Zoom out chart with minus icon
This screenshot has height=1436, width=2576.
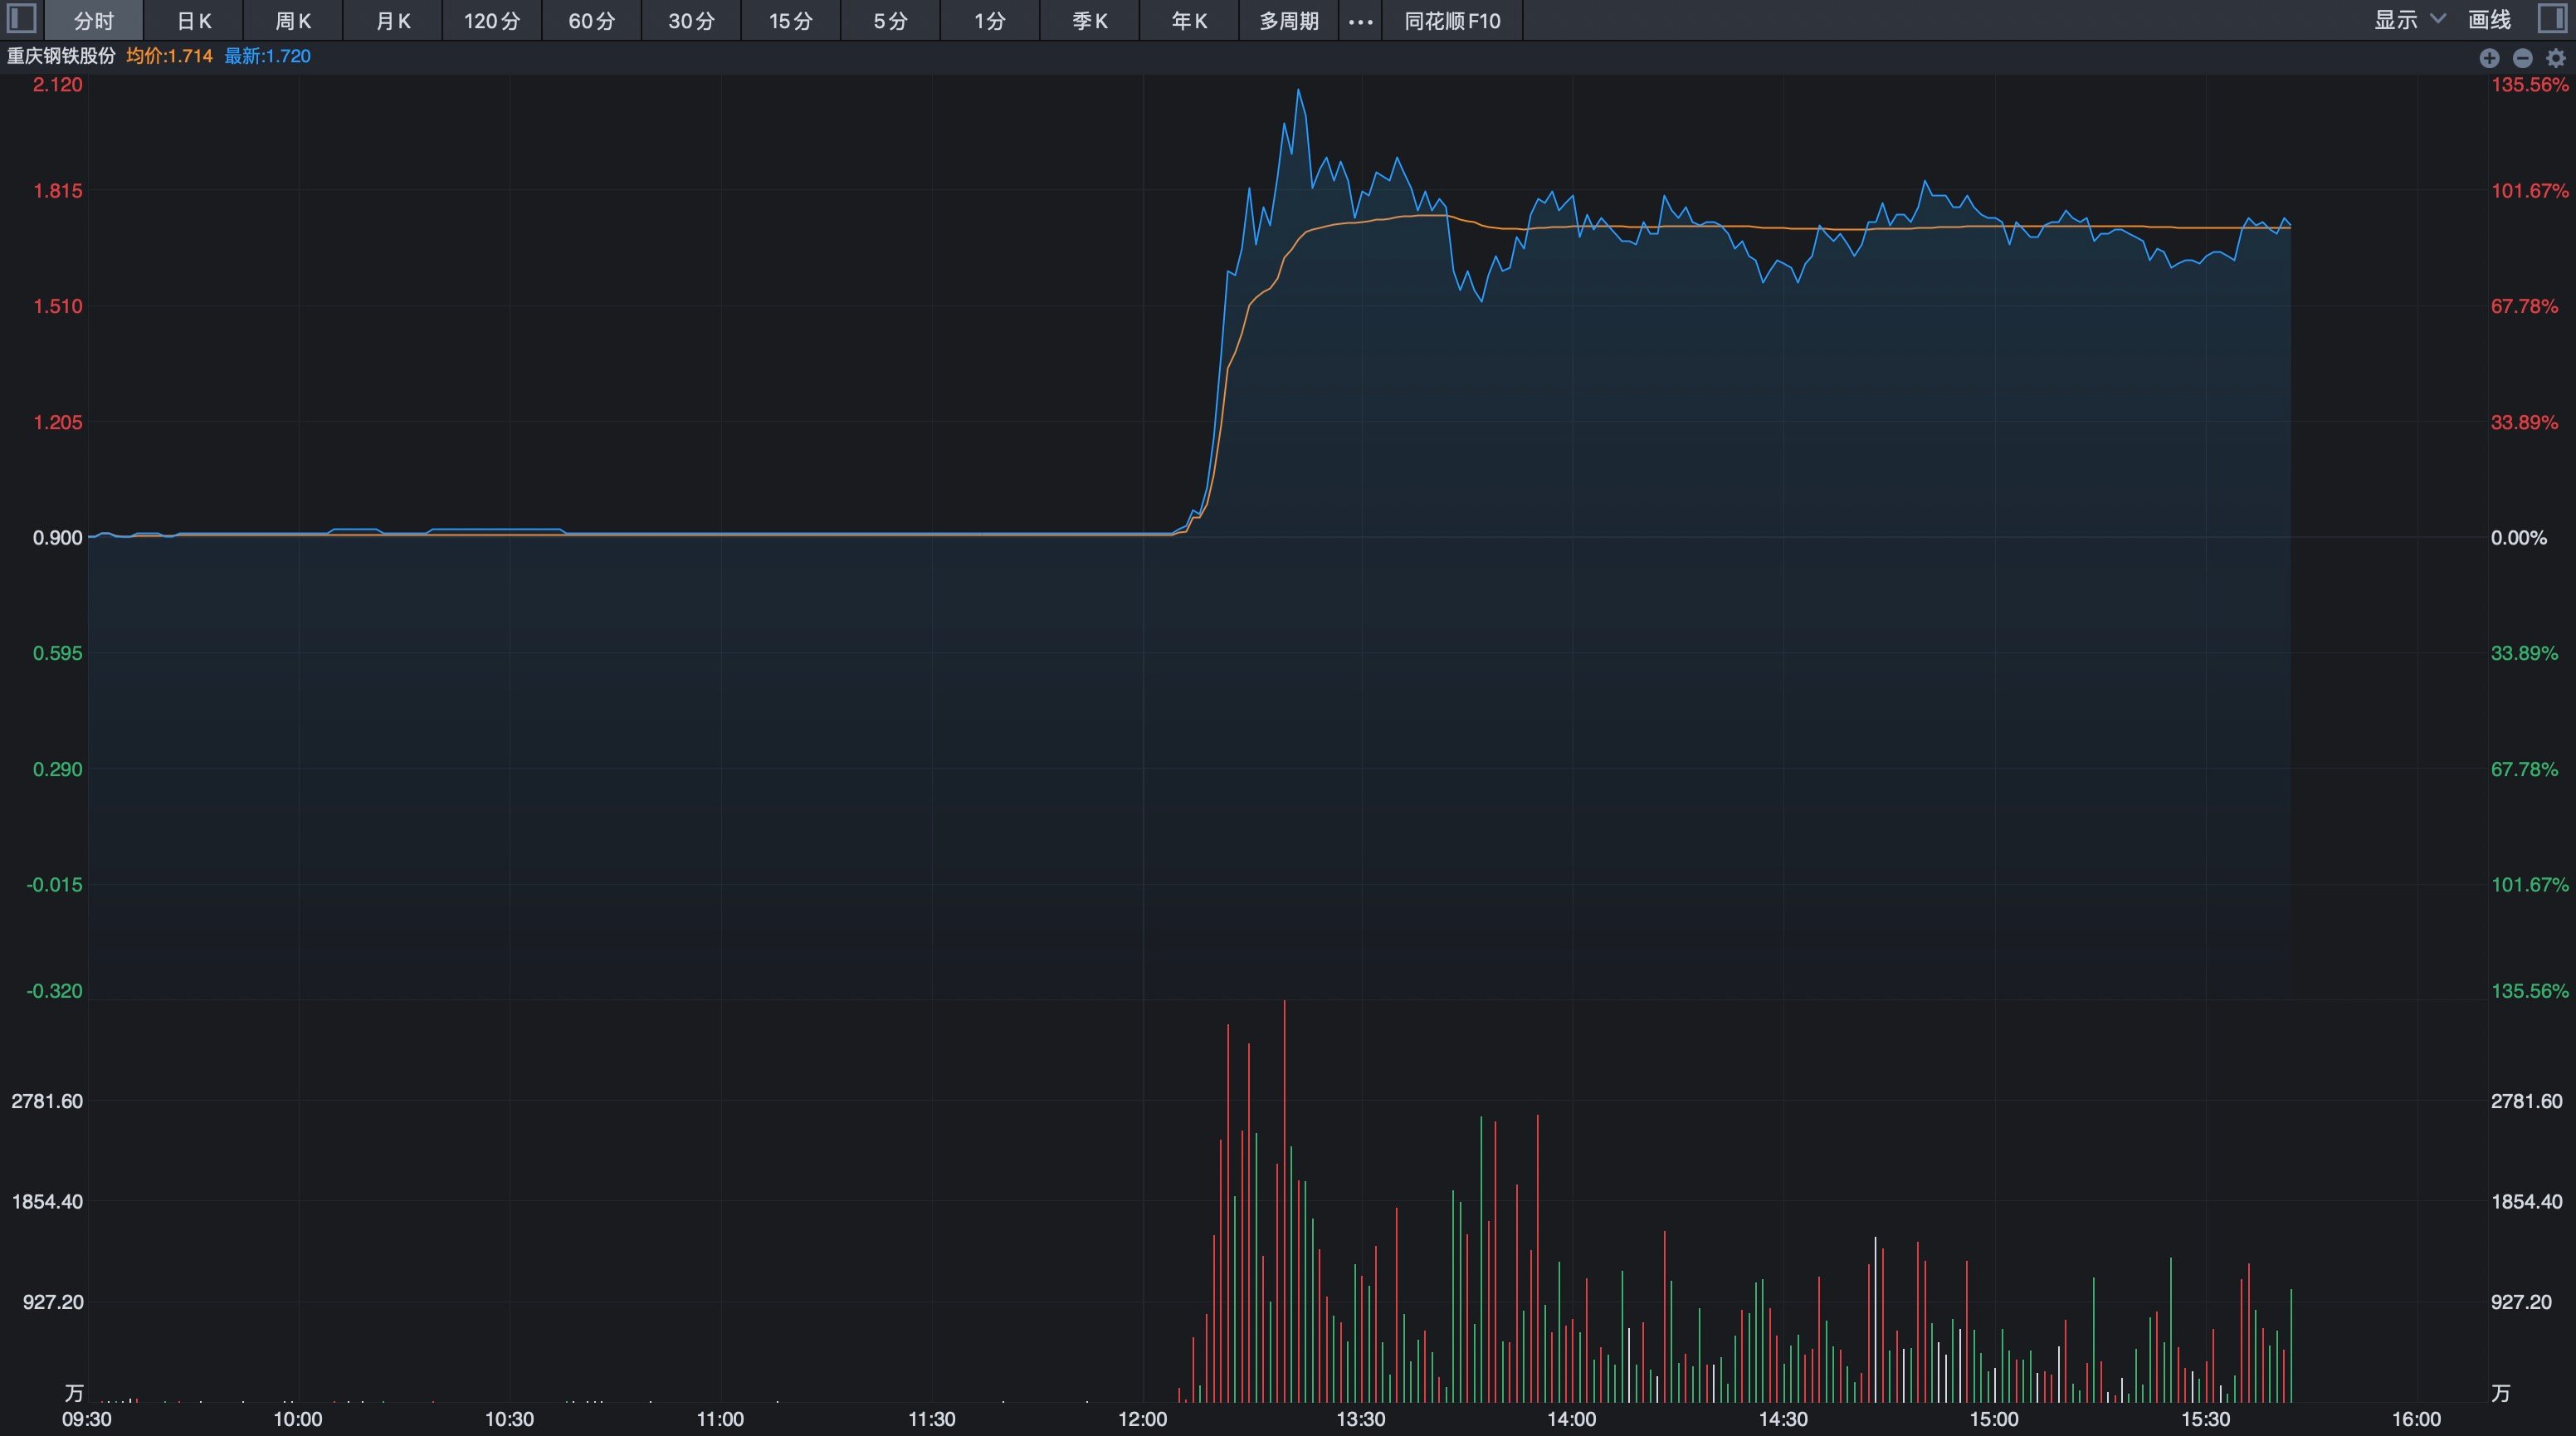point(2522,58)
